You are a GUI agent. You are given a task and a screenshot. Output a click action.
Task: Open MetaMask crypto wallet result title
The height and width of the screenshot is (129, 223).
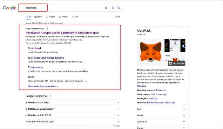pyautogui.click(x=62, y=33)
